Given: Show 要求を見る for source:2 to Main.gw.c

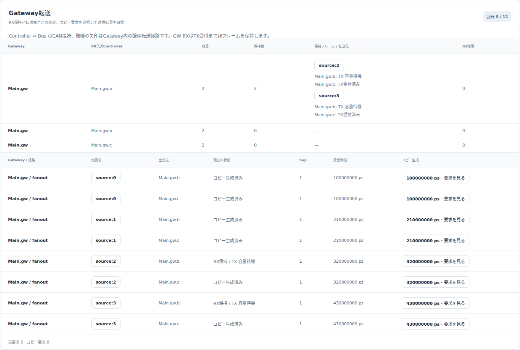Looking at the screenshot, I should [436, 282].
